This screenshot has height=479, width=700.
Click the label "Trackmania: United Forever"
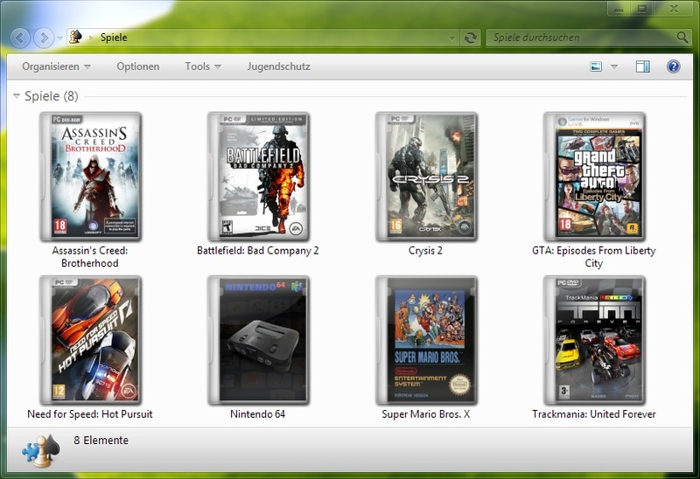point(594,414)
